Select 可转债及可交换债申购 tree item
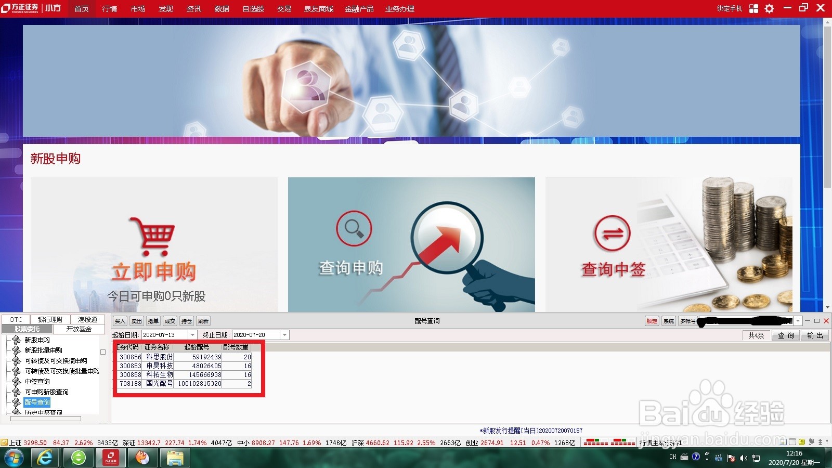Viewport: 832px width, 468px height. [56, 360]
